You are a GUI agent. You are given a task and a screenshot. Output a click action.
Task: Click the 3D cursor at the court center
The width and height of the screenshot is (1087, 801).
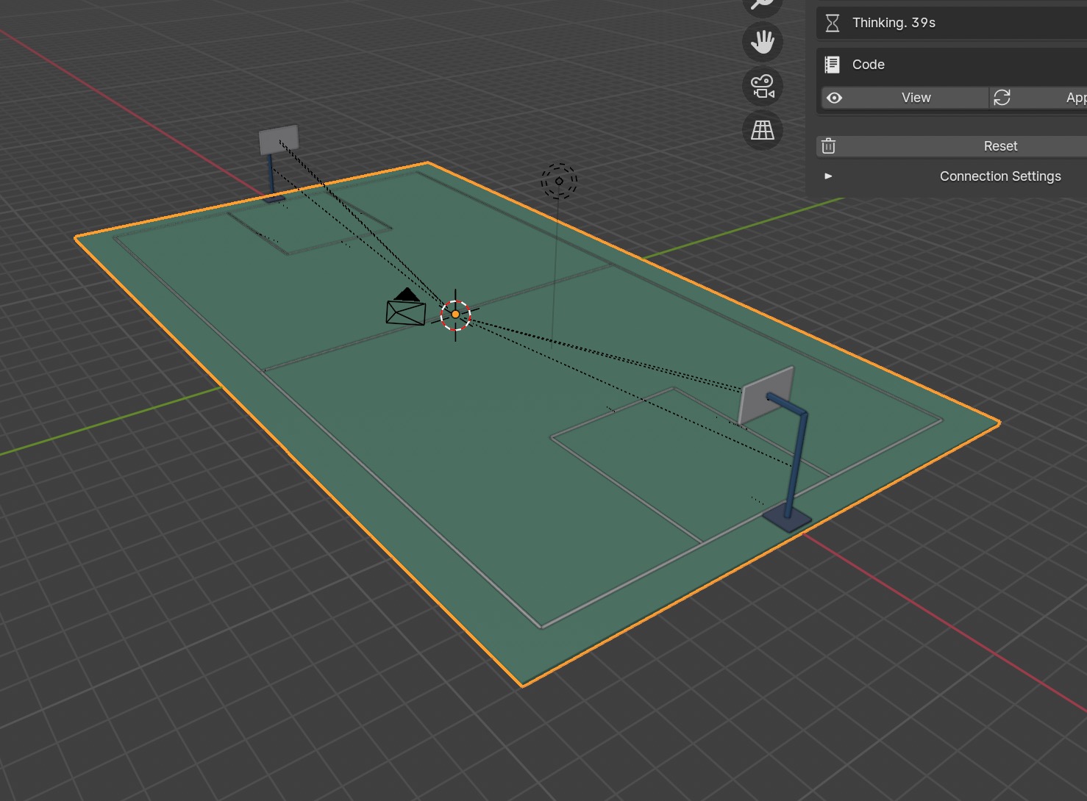[455, 315]
